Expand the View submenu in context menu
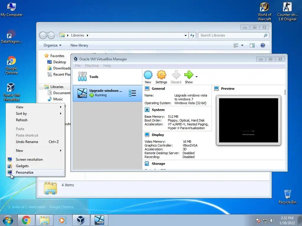This screenshot has width=302, height=226. pyautogui.click(x=35, y=107)
